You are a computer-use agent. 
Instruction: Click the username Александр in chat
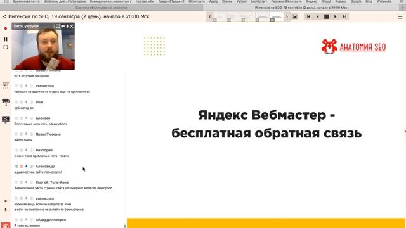[45, 166]
